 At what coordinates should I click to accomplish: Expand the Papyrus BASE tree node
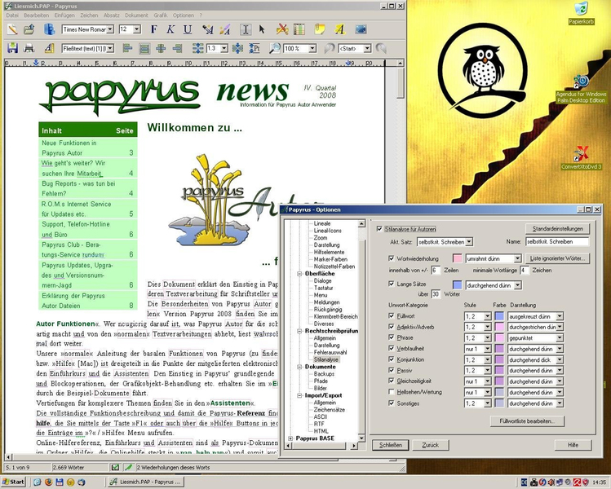coord(290,438)
